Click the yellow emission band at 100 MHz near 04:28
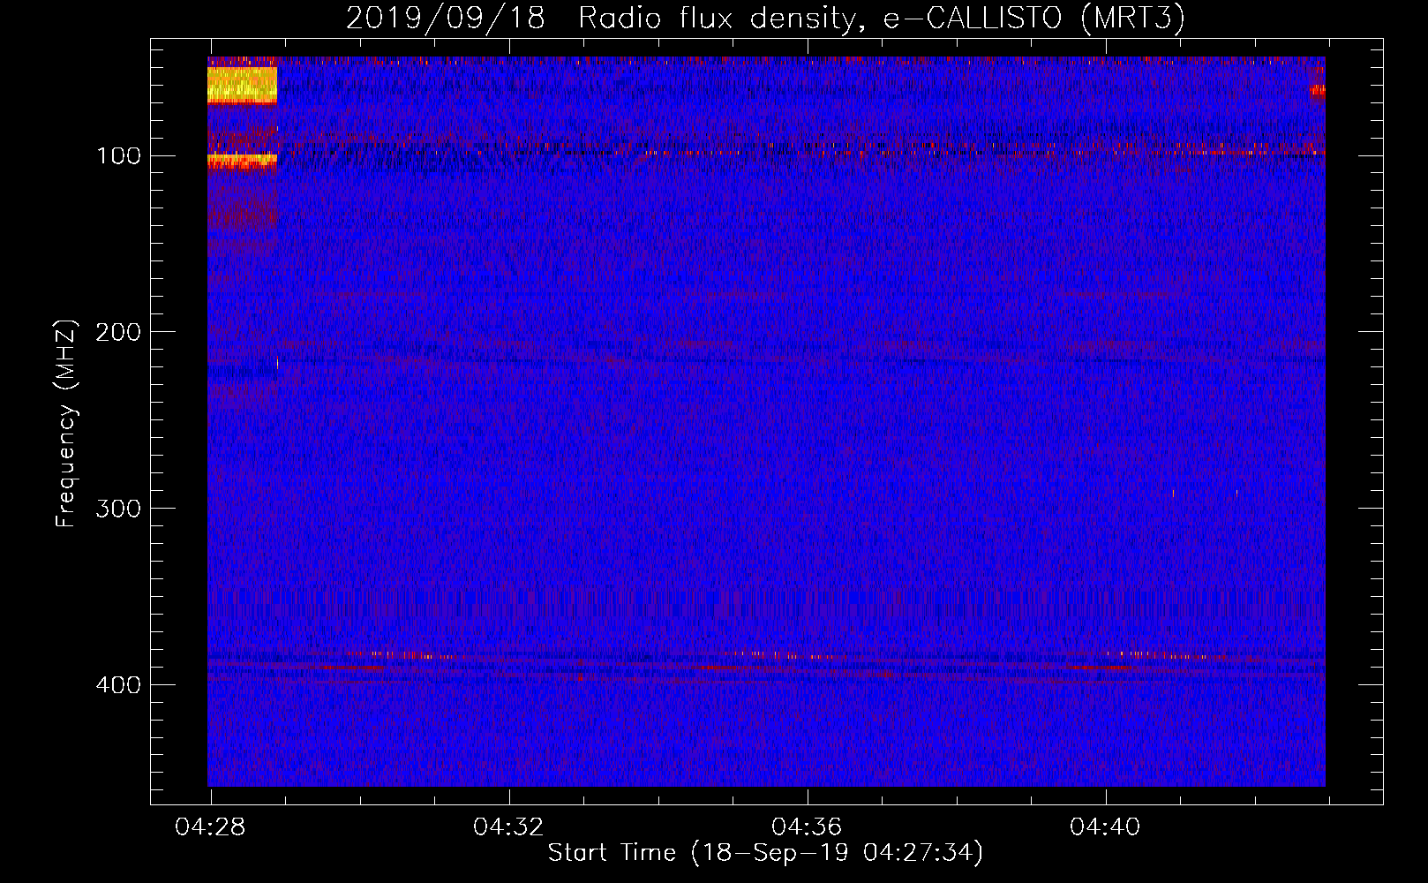 [242, 160]
